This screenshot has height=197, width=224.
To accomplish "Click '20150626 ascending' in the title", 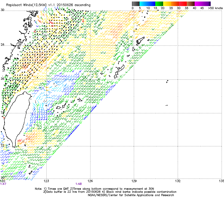I will click(x=74, y=5).
